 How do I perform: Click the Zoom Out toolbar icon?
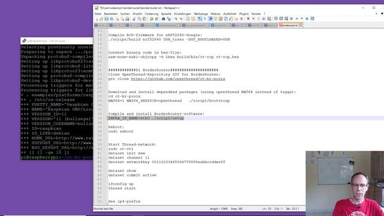181,19
